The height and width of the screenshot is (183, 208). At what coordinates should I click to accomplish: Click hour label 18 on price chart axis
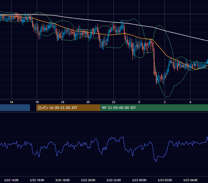tap(62, 102)
